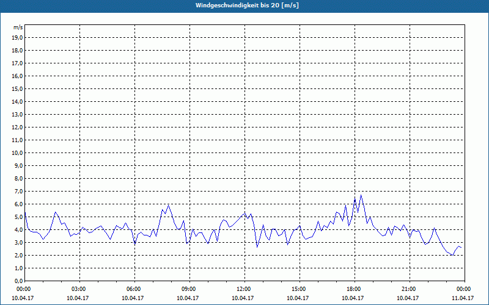The image size is (489, 305).
Task: Select the '10.04.17' date under 06:00
Action: 133,298
